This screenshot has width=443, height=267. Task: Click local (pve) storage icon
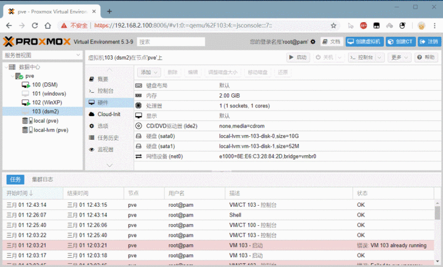coord(27,121)
